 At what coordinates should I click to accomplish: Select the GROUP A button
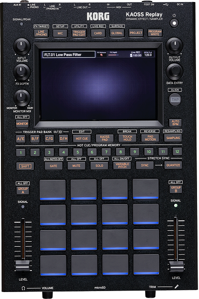[x=23, y=190]
